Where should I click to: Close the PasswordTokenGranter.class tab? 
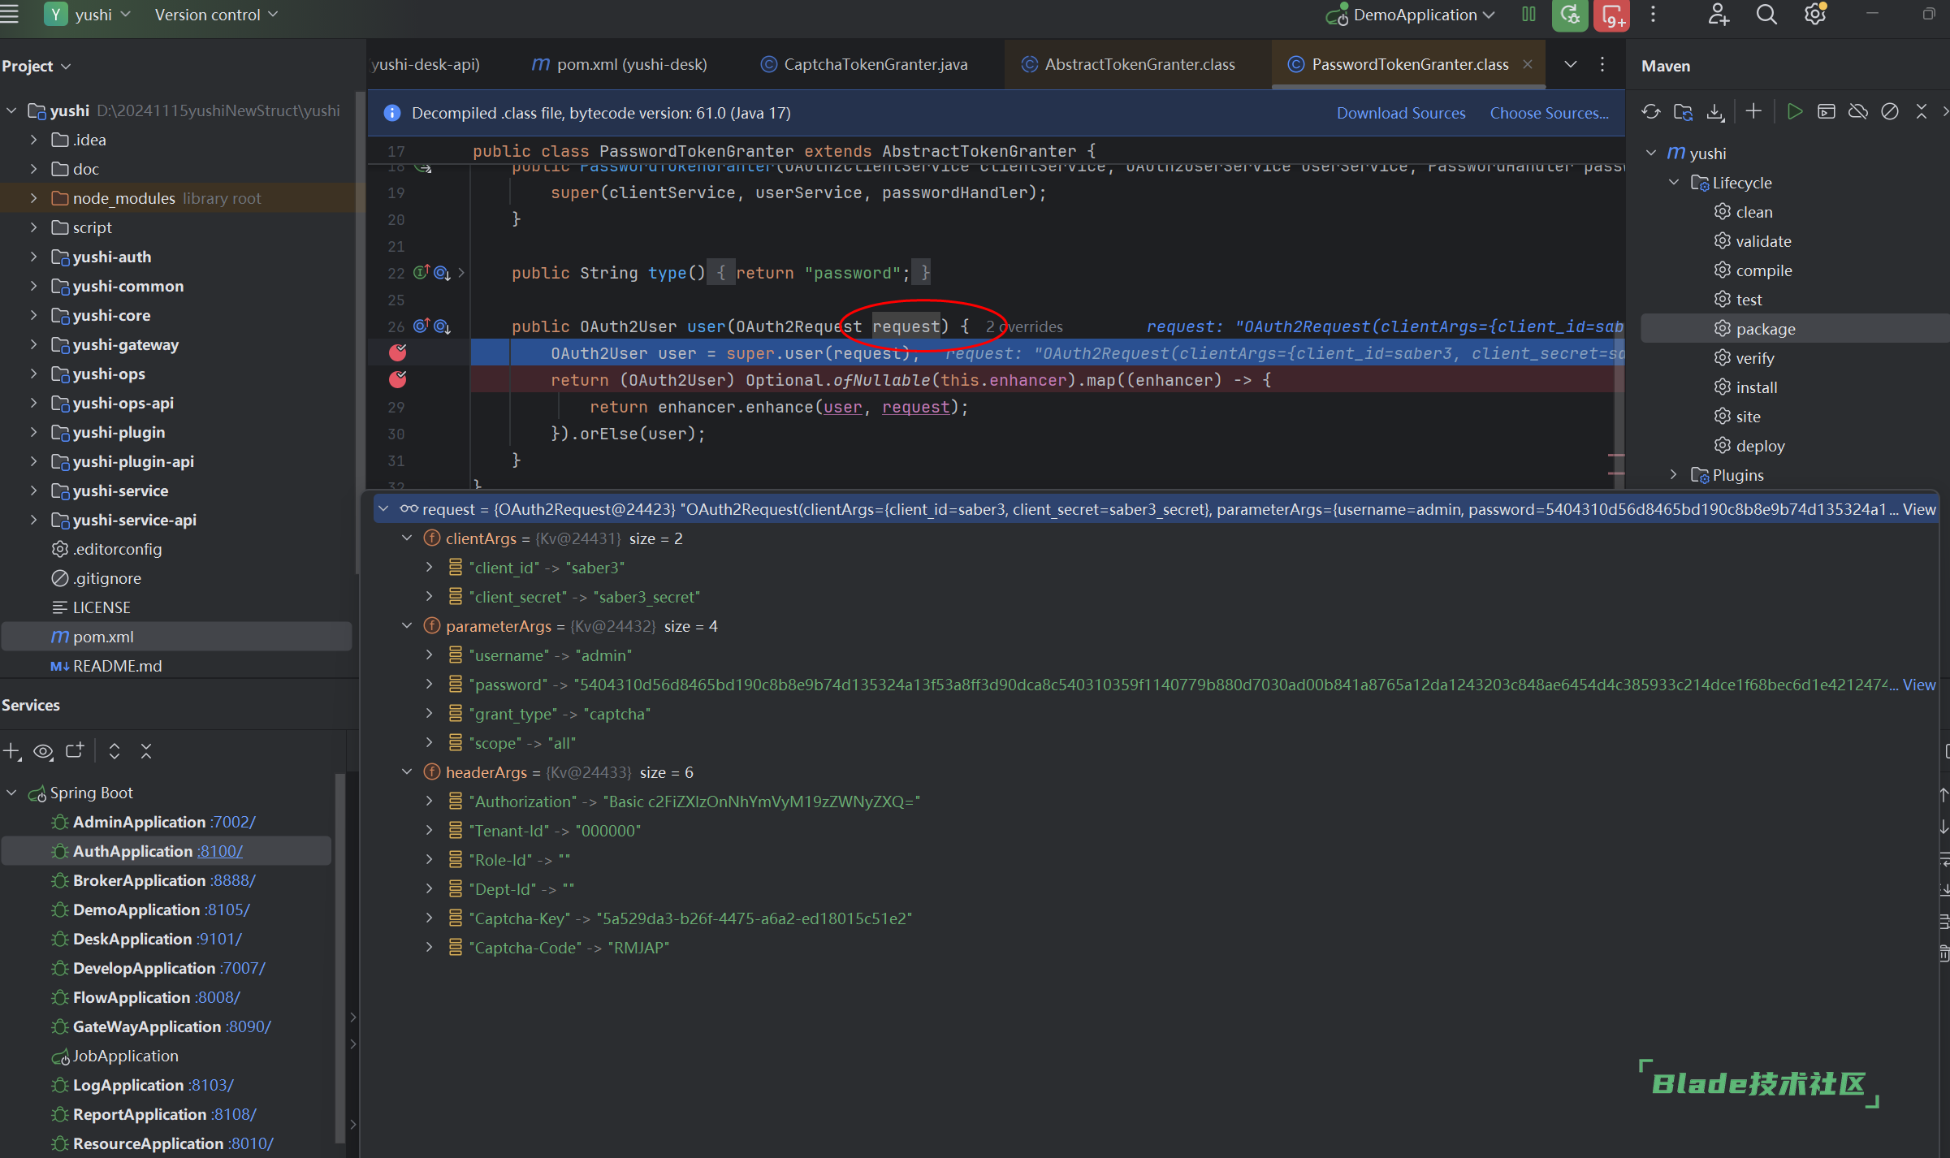1528,64
